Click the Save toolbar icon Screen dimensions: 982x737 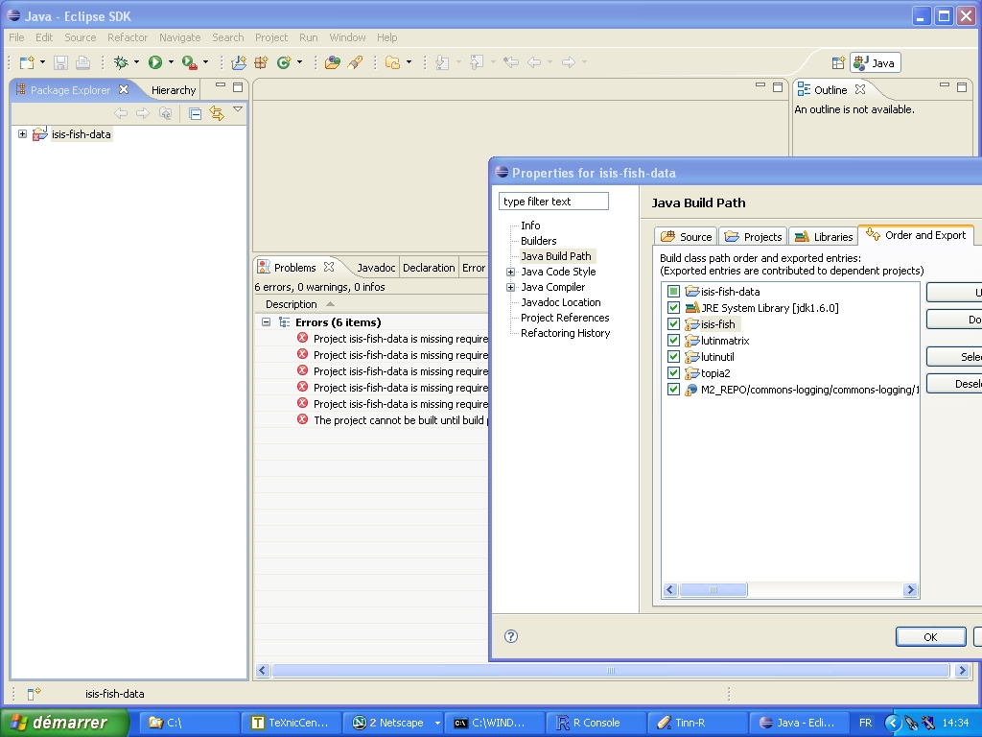60,62
